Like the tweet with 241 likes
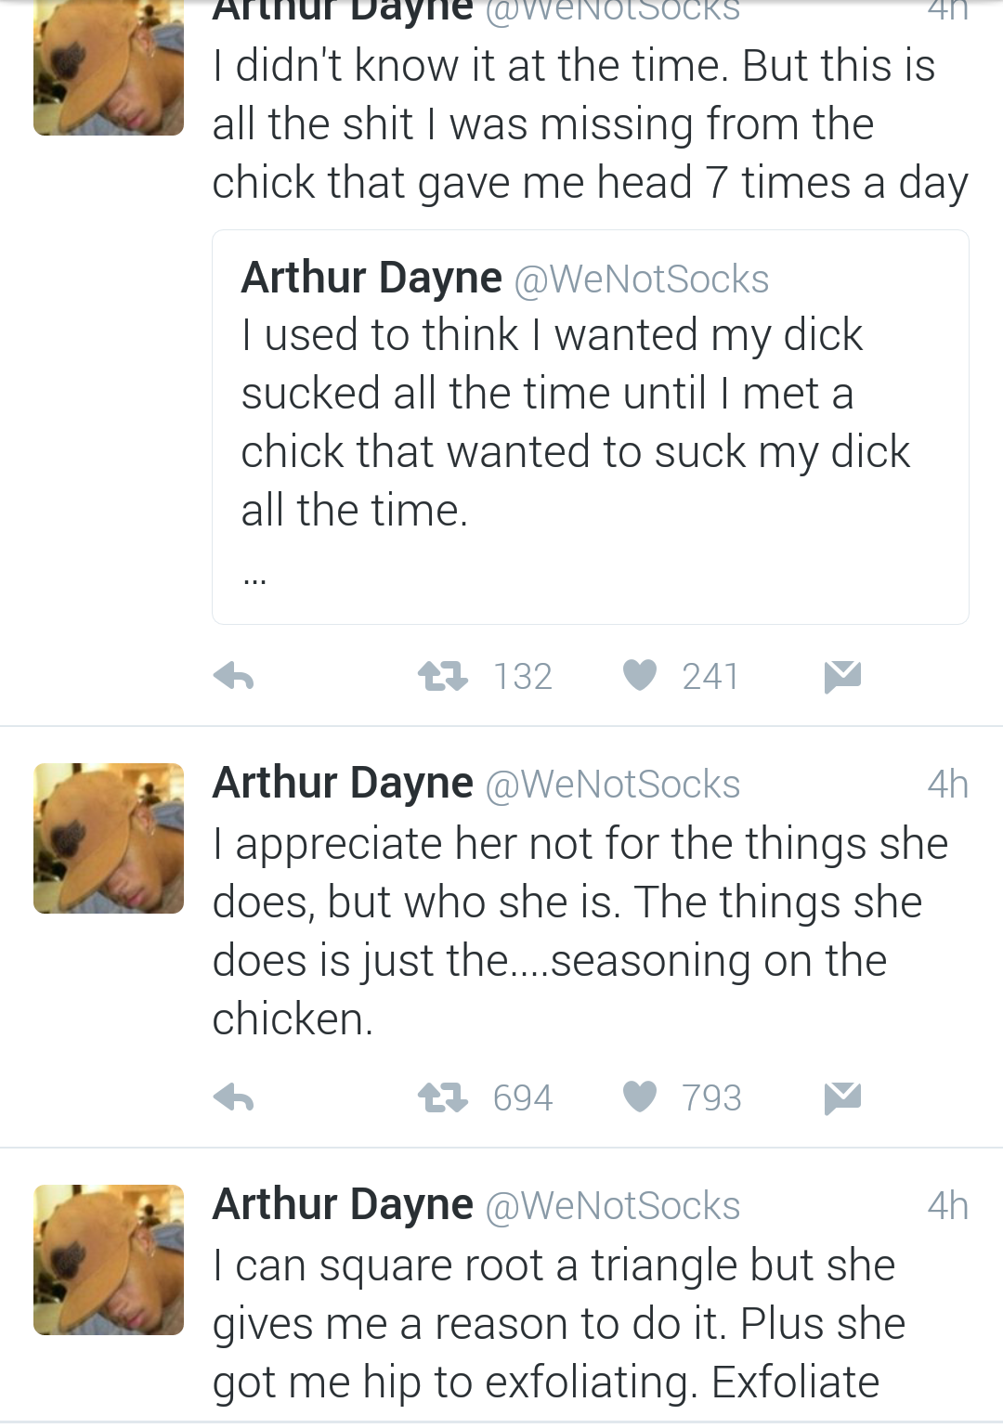The height and width of the screenshot is (1428, 1003). [x=640, y=676]
